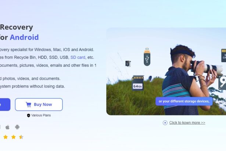Click the blue Android heading text
The image size is (226, 151).
(24, 37)
